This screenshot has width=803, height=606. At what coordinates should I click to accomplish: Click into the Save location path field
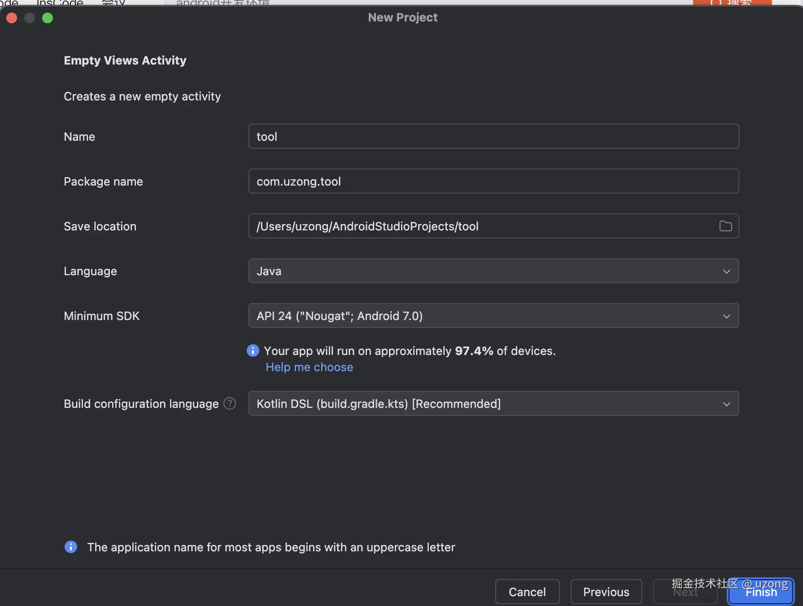(480, 226)
